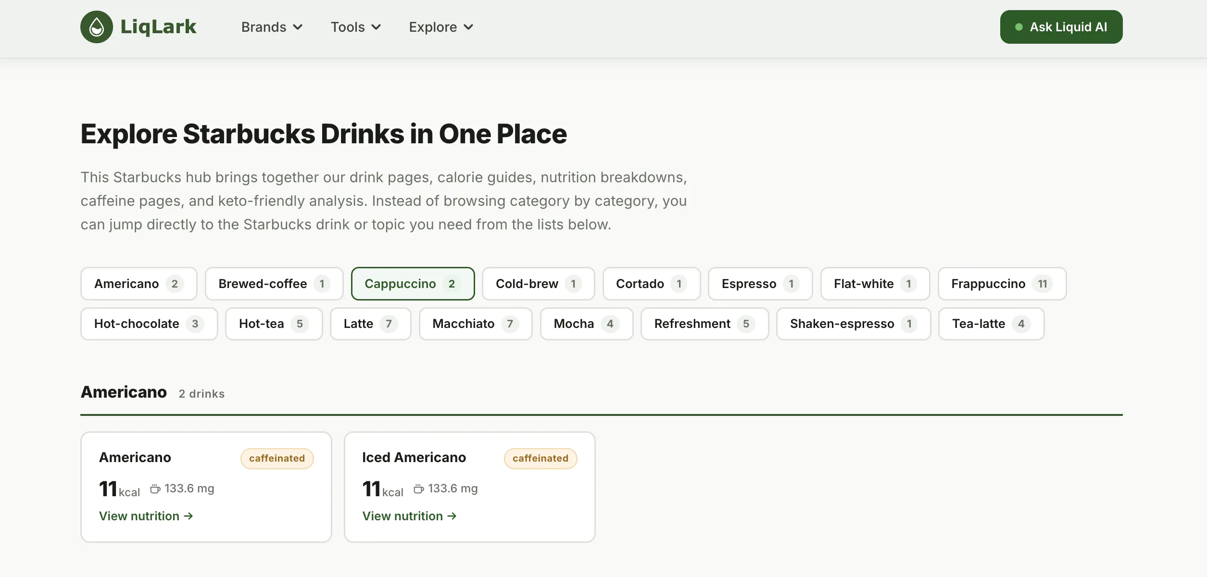The image size is (1207, 577).
Task: Expand the Brands dropdown menu
Action: pyautogui.click(x=272, y=27)
